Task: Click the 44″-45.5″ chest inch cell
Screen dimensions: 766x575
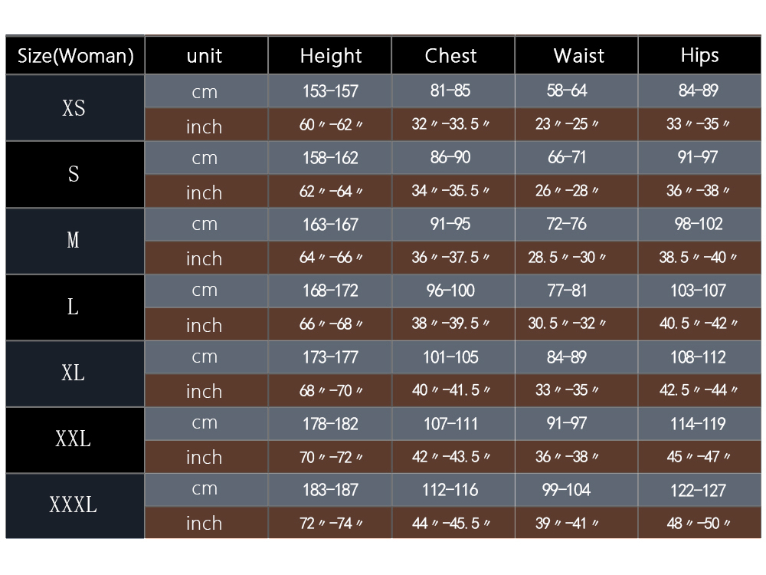Action: 451,524
